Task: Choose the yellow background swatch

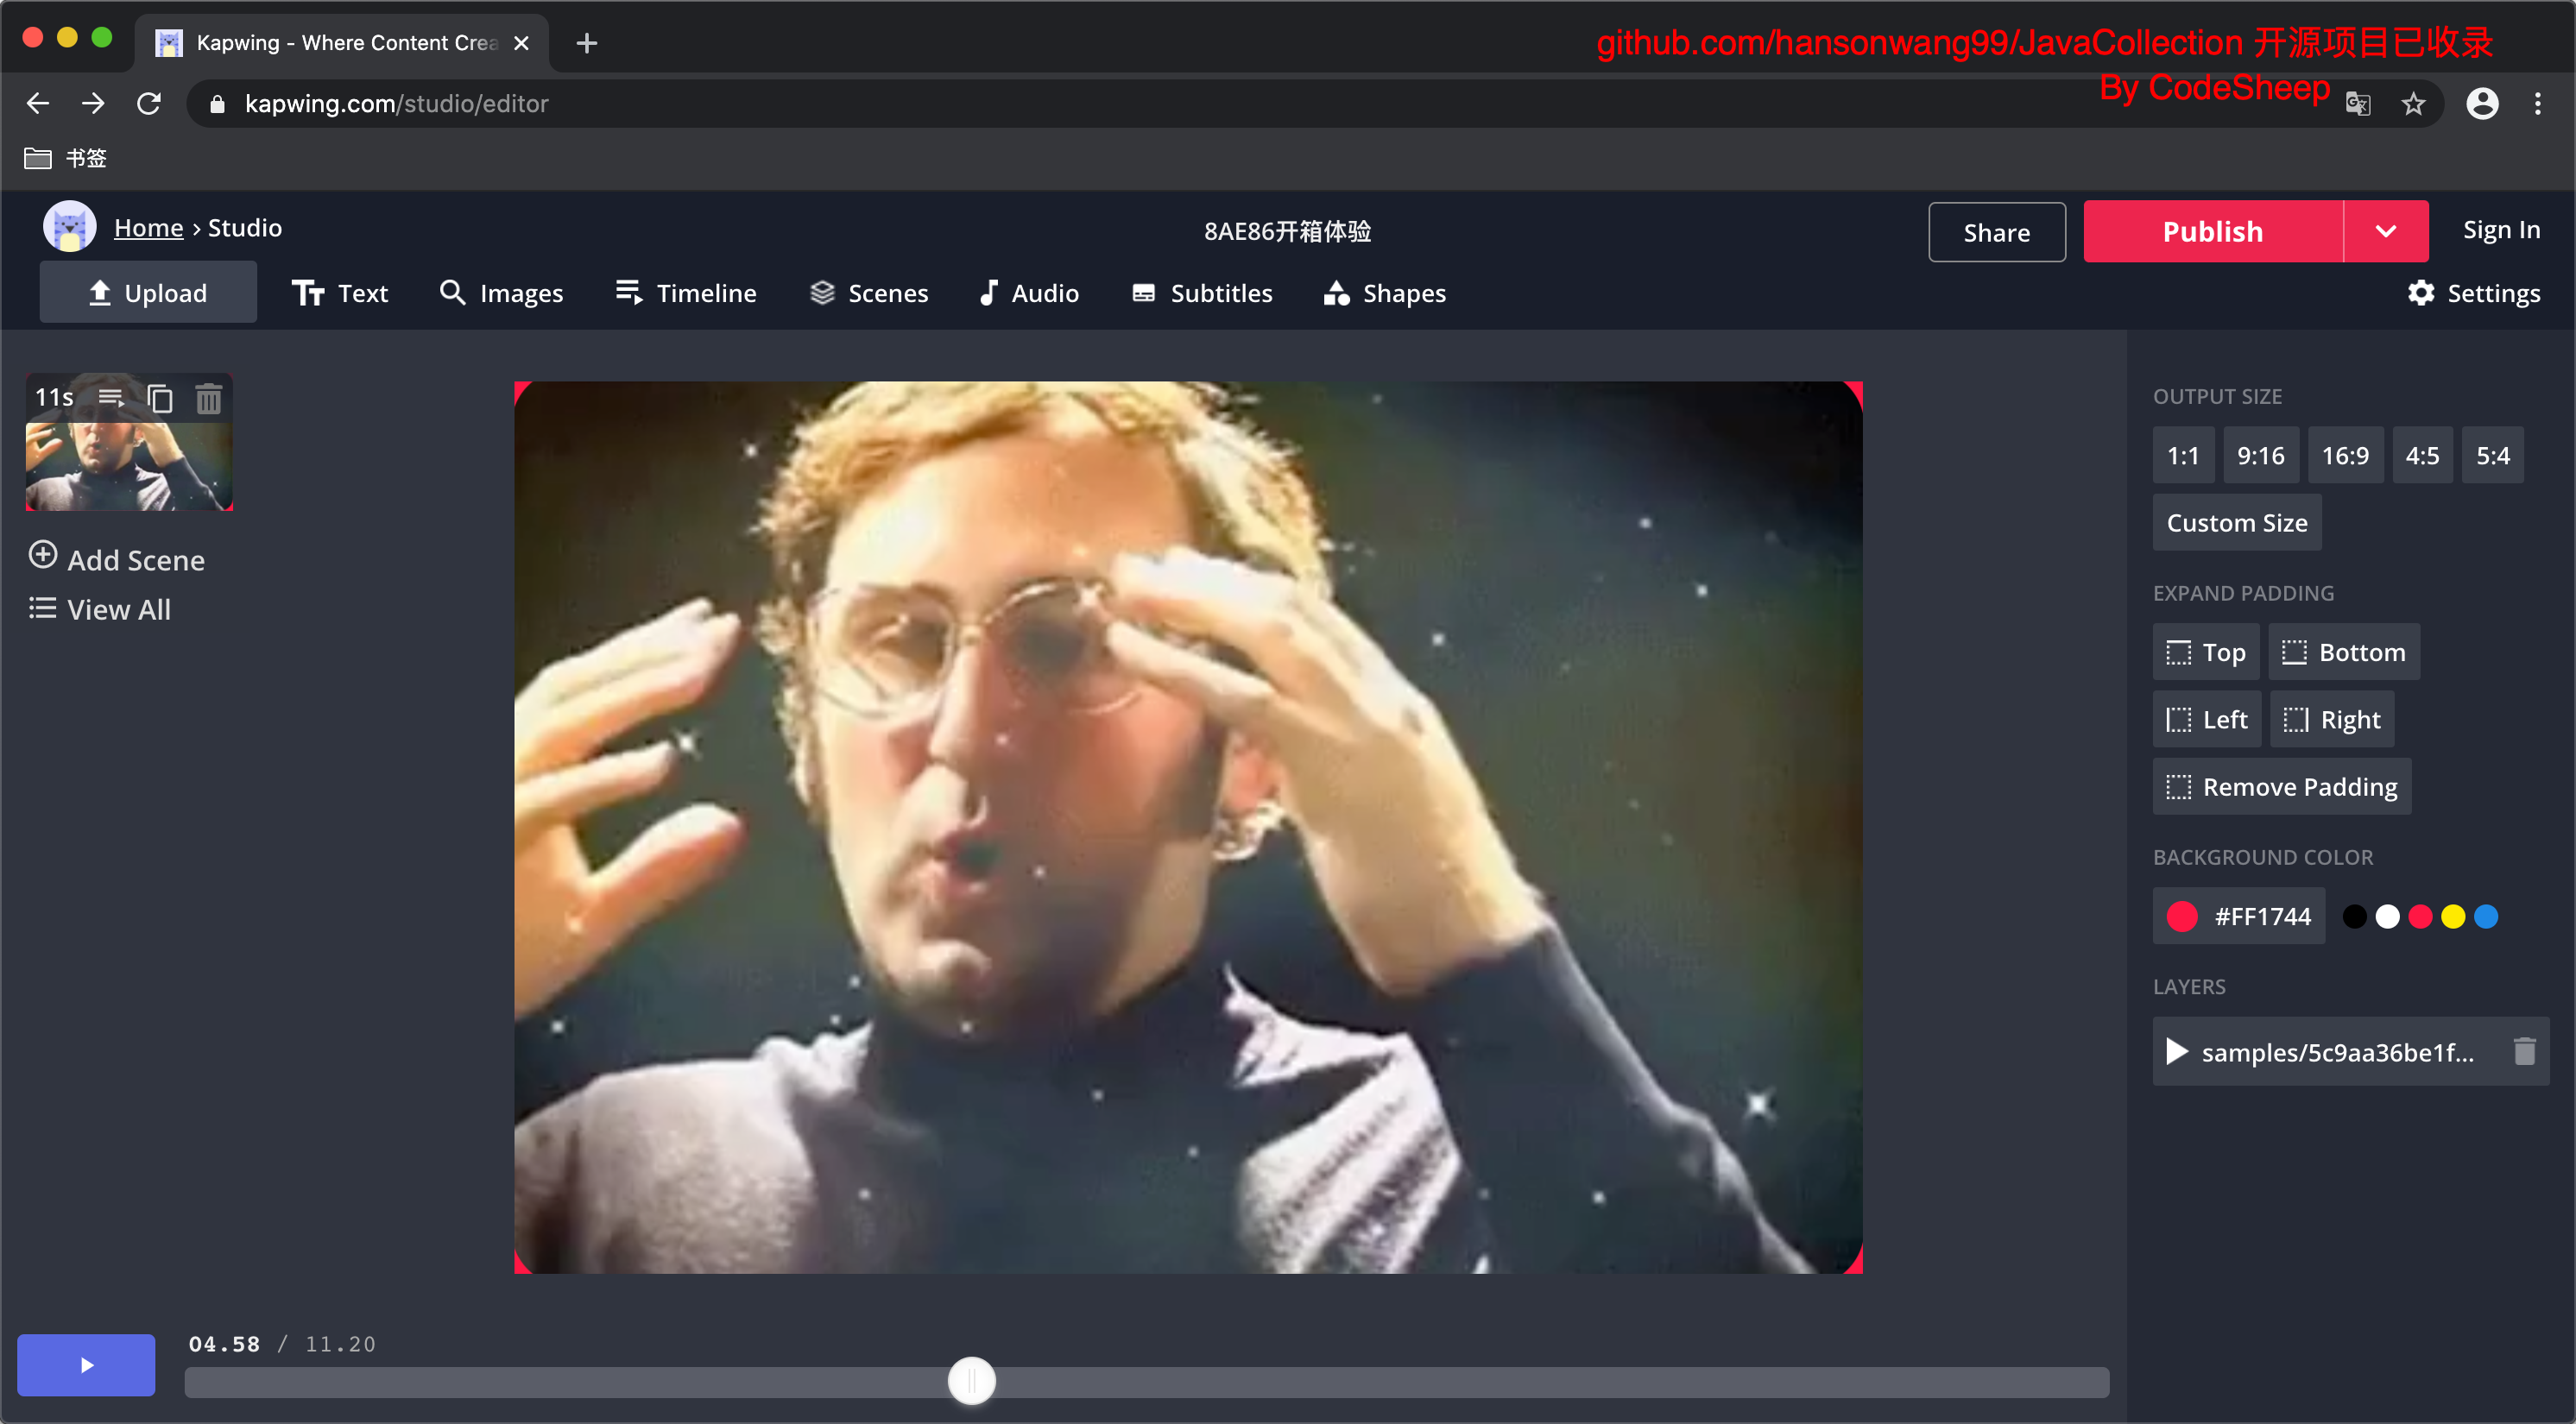Action: (2453, 916)
